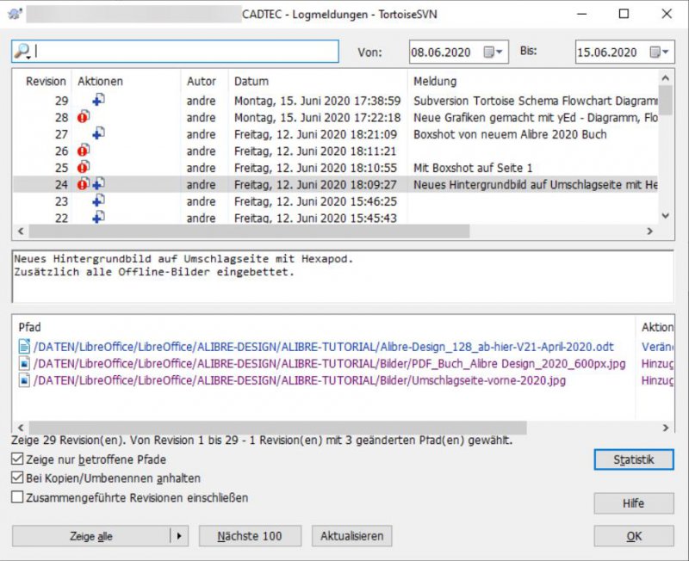The image size is (689, 561).
Task: Click the revision list scroll-left arrow
Action: [x=21, y=231]
